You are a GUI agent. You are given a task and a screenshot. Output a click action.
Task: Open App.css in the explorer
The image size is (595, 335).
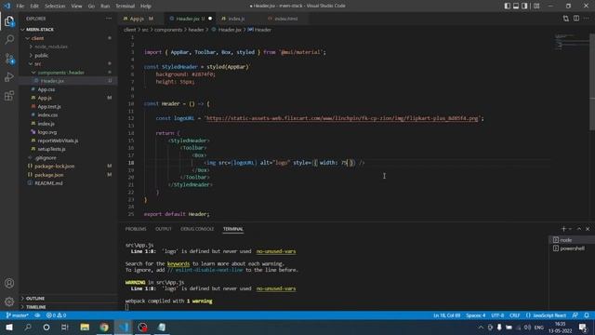[x=46, y=89]
